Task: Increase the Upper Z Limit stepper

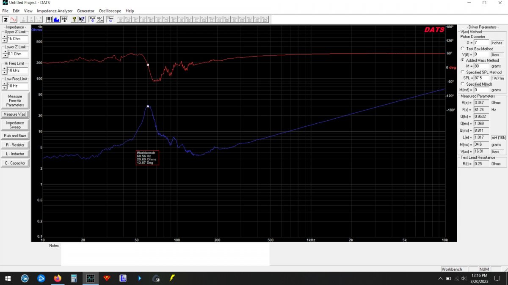Action: (5, 37)
